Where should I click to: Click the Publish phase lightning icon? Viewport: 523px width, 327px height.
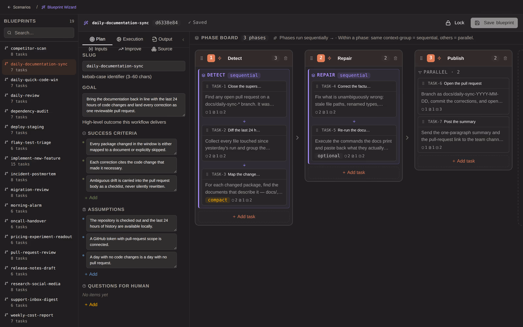439,58
